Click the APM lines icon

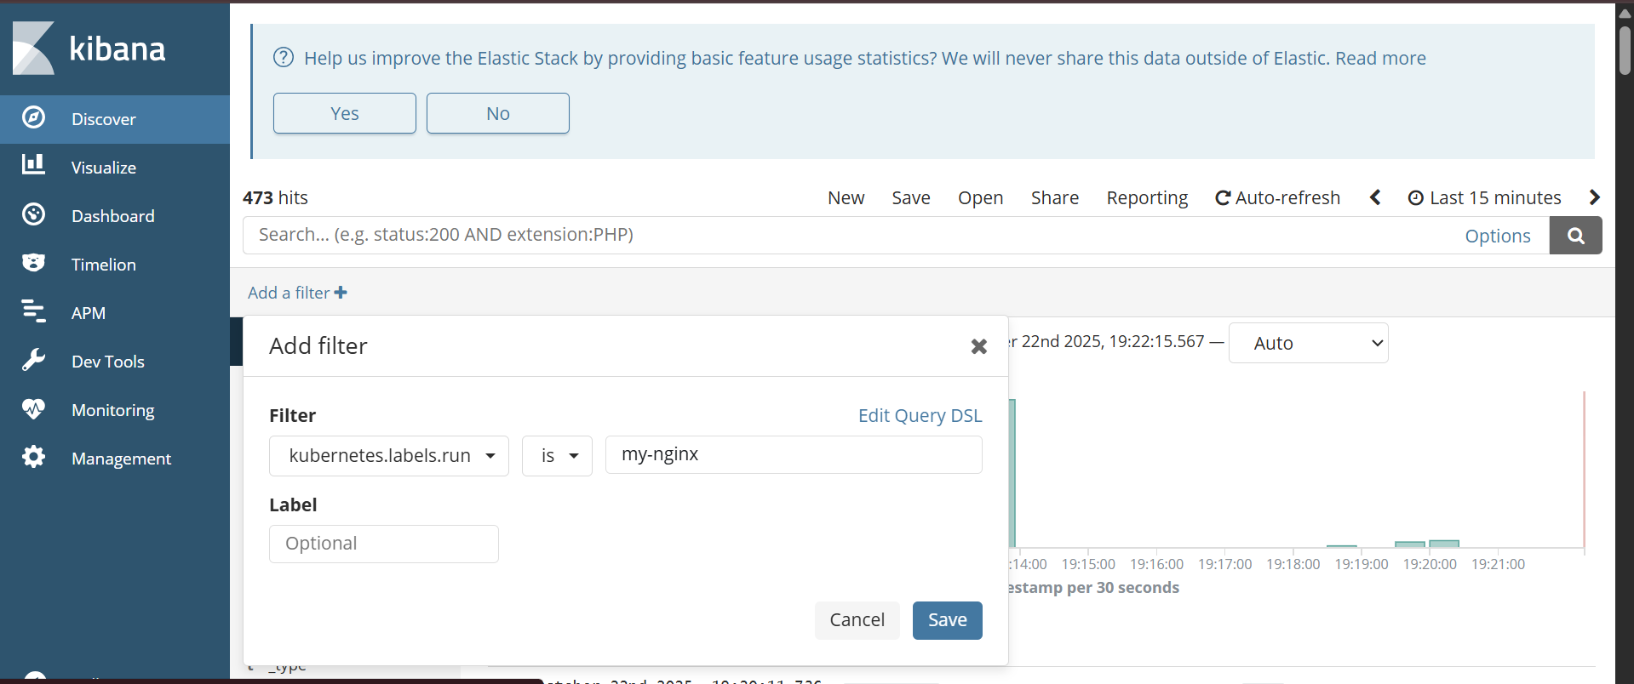coord(33,311)
